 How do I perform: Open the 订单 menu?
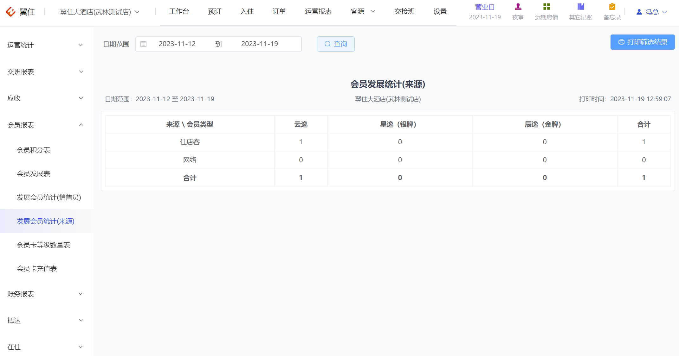279,11
